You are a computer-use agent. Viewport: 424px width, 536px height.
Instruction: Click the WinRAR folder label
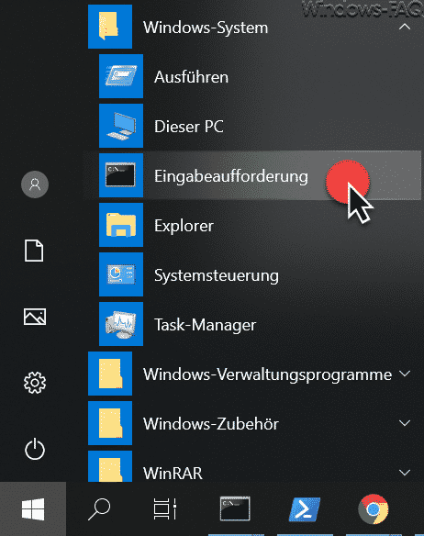click(x=173, y=474)
